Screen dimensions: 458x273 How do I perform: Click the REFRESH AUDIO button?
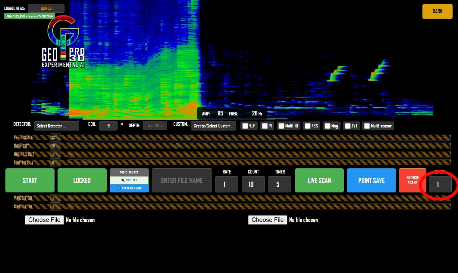click(x=129, y=188)
